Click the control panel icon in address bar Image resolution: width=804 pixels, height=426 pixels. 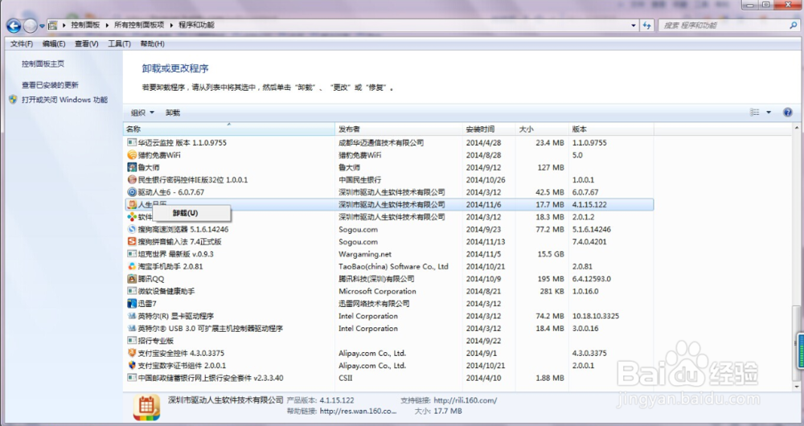coord(53,25)
